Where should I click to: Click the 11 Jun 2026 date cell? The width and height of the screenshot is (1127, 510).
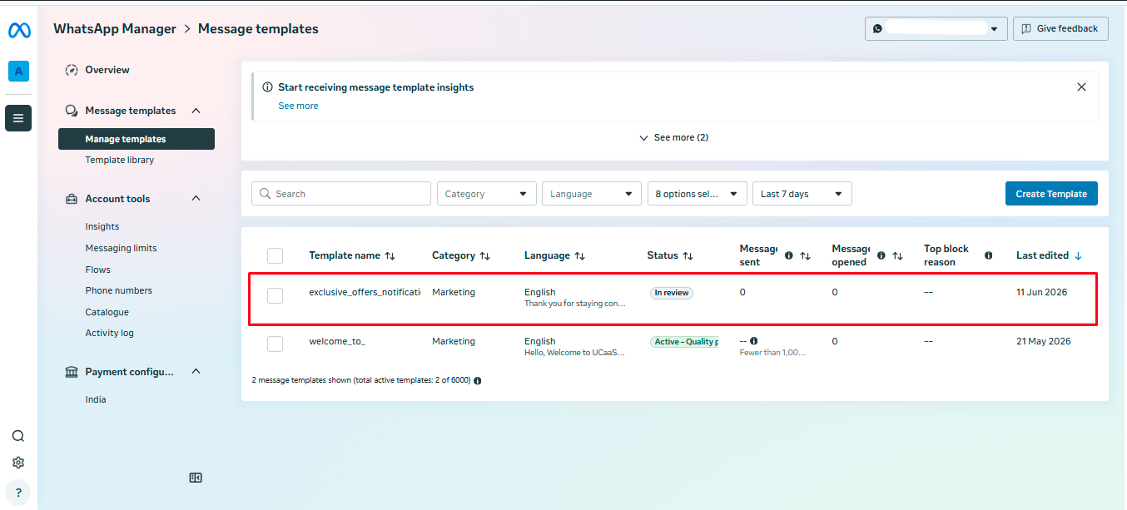click(1041, 292)
